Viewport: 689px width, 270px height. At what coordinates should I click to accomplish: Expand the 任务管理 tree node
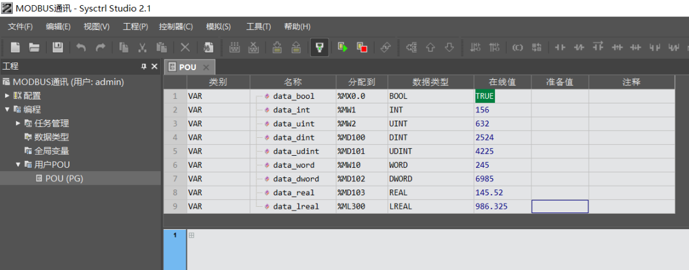pos(18,123)
